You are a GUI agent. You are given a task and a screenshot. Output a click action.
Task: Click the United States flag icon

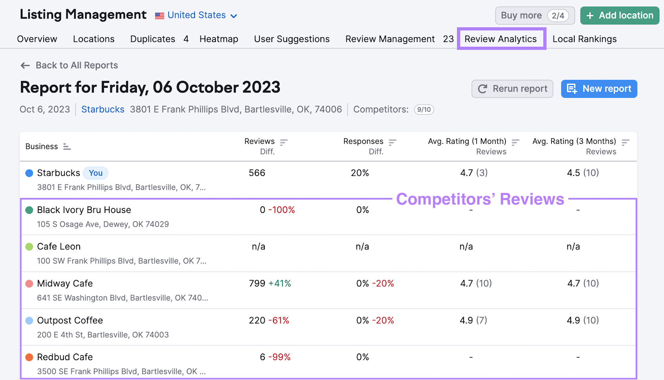pos(159,15)
